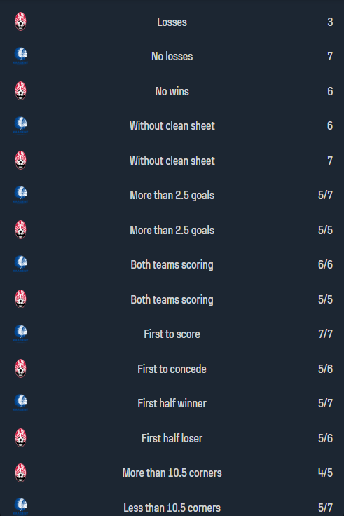Click the red team logo beside Losses

click(21, 22)
